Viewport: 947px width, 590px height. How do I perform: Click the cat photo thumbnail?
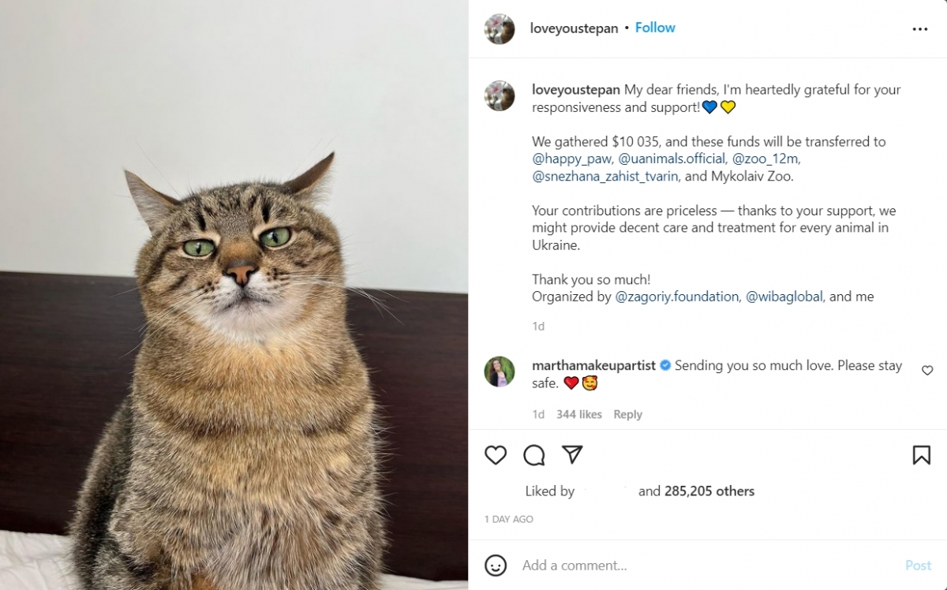click(x=234, y=295)
